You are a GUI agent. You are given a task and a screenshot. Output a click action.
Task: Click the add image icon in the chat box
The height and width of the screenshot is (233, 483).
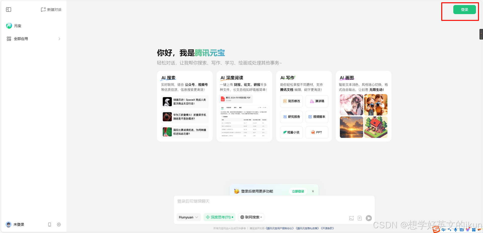tap(352, 218)
